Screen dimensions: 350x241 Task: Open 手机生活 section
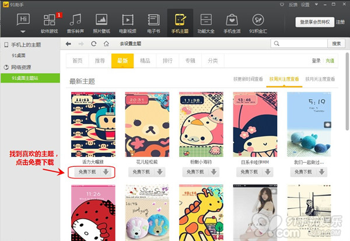(x=232, y=23)
